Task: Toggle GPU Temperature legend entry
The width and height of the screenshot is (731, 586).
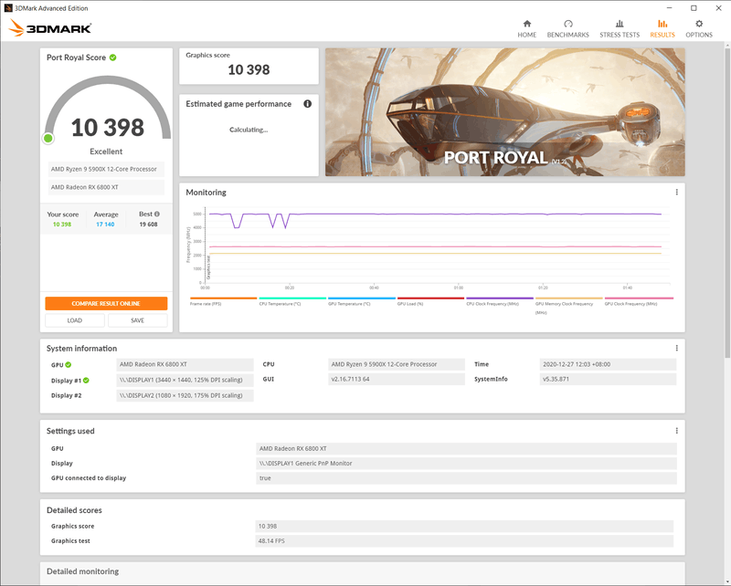Action: pyautogui.click(x=361, y=301)
